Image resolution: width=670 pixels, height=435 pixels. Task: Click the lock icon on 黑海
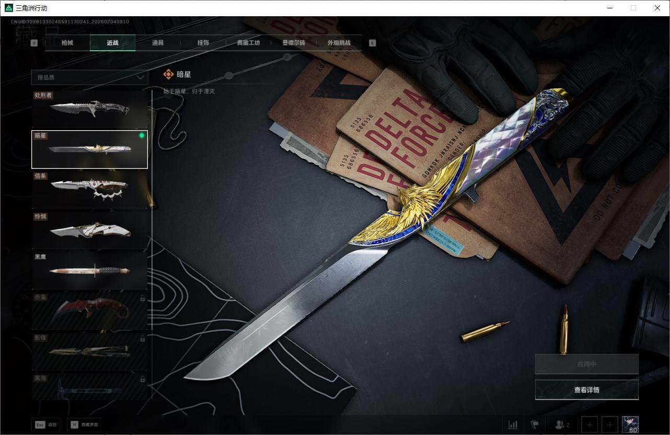click(143, 379)
